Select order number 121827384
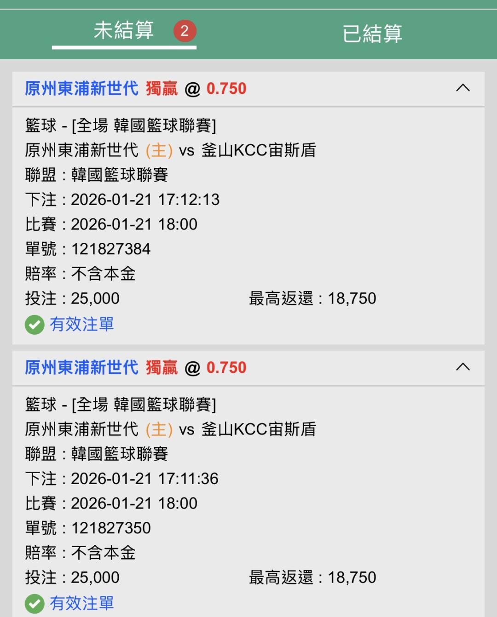This screenshot has height=617, width=497. (x=111, y=249)
